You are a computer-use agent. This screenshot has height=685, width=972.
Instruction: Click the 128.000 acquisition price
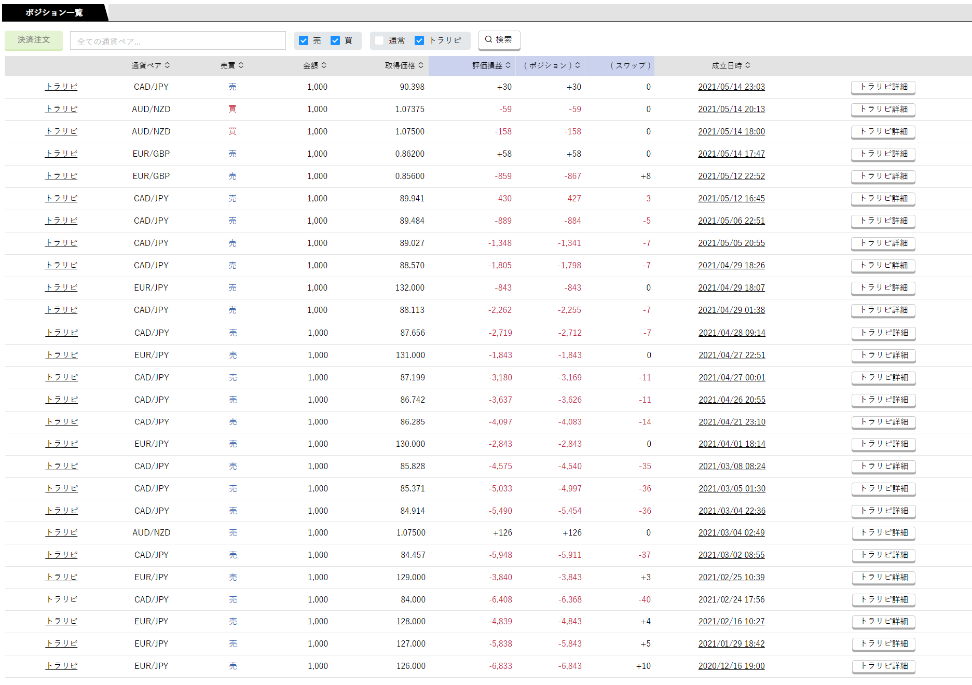tap(410, 622)
